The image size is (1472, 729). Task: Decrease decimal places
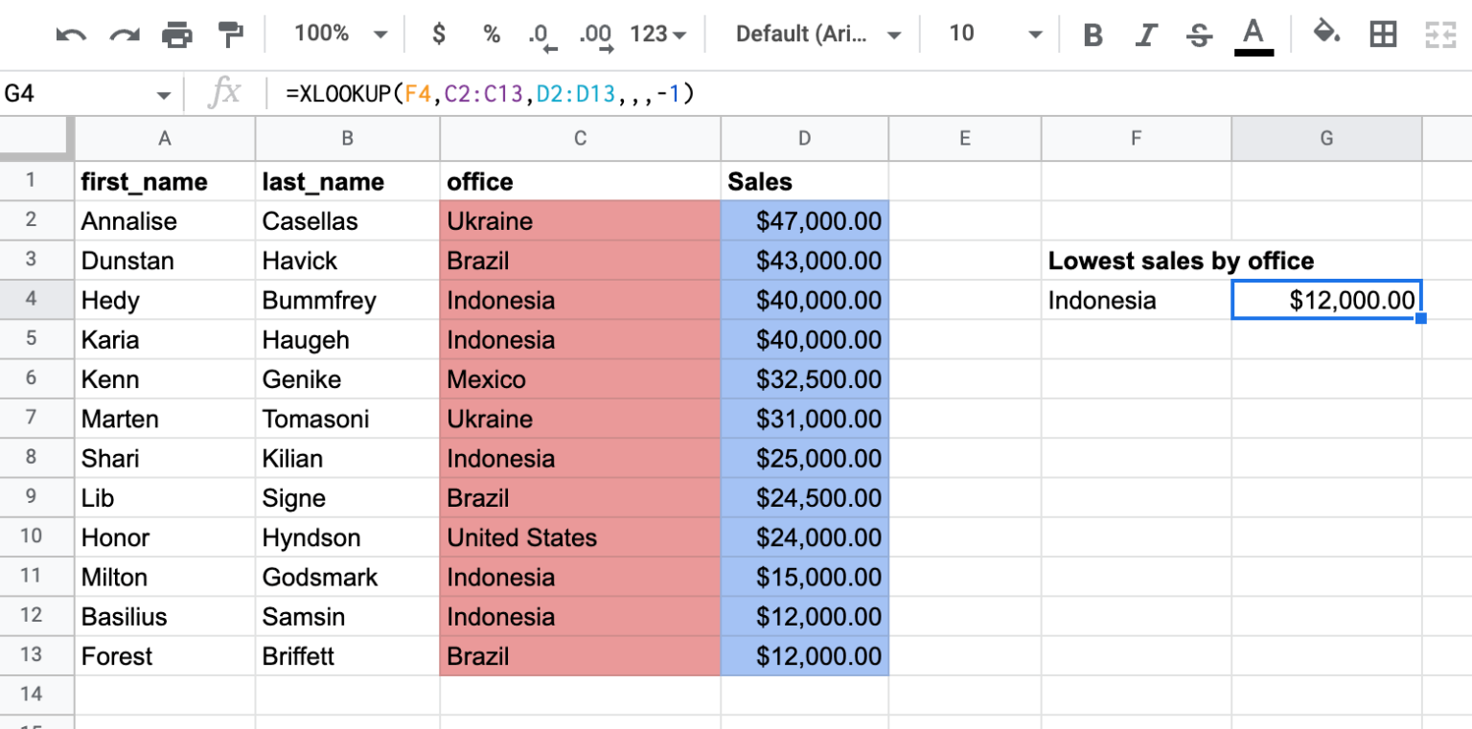[x=541, y=34]
